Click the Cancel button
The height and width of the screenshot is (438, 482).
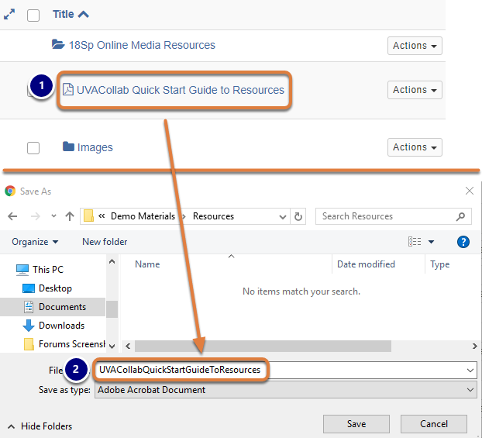tap(434, 424)
